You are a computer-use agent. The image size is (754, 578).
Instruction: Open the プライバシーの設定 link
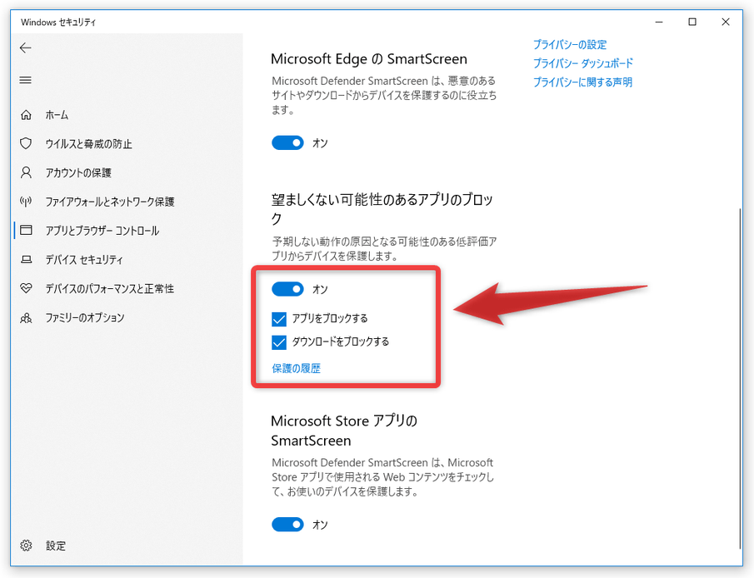point(570,45)
